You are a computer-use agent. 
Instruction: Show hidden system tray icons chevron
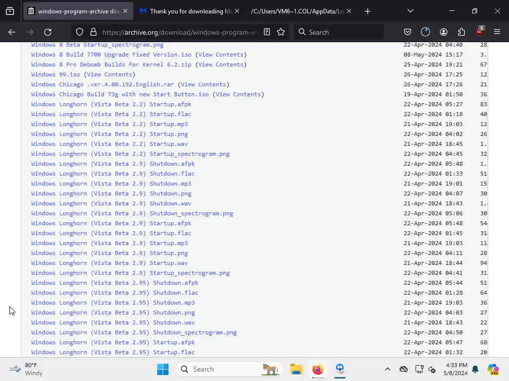pos(388,369)
